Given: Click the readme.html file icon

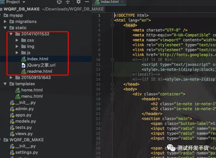Looking at the screenshot, I should click(24, 71).
